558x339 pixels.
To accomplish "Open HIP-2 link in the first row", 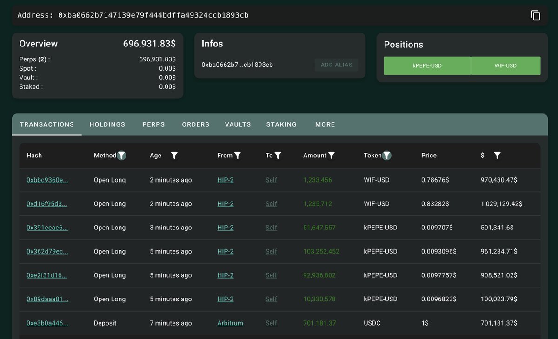I will 226,180.
